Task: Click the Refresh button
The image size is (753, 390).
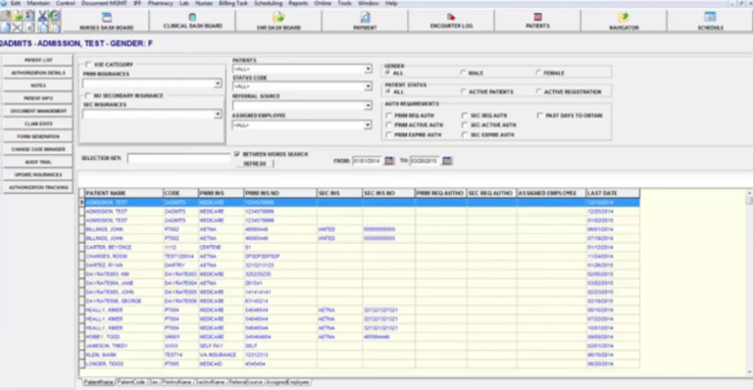Action: click(x=255, y=164)
